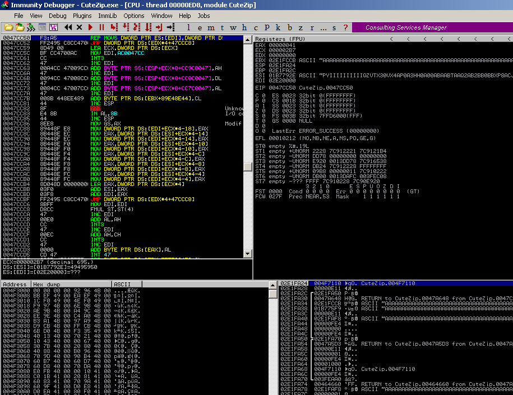Image resolution: width=513 pixels, height=395 pixels.
Task: Click the Go to address arrow icon
Action: (170, 27)
